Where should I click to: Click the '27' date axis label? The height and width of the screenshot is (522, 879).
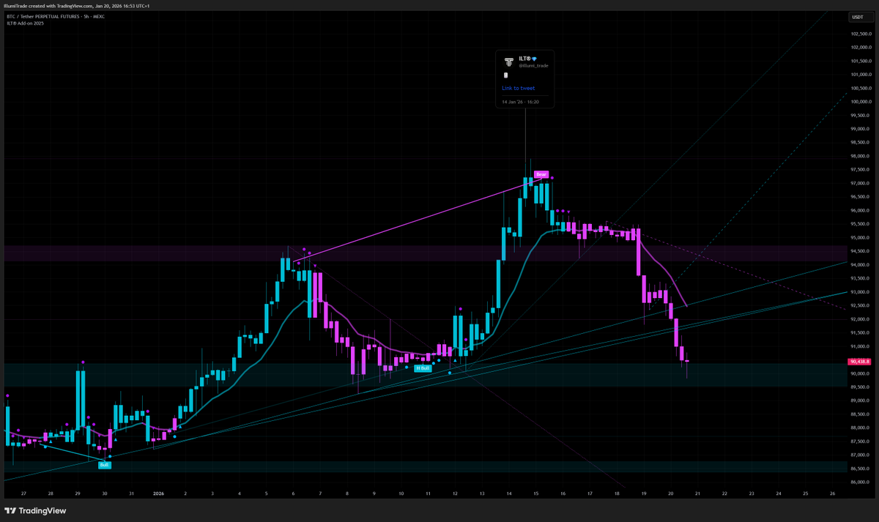[x=23, y=494]
